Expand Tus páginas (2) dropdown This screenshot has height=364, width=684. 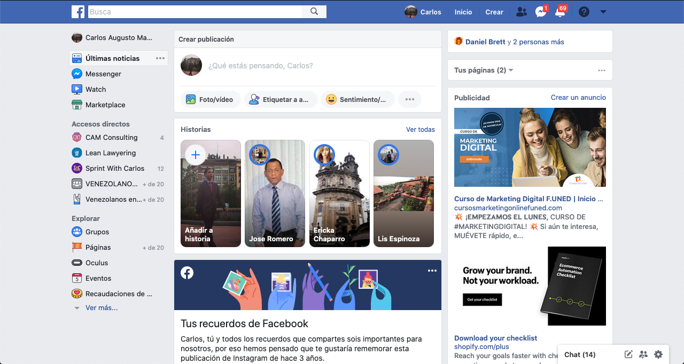[484, 70]
